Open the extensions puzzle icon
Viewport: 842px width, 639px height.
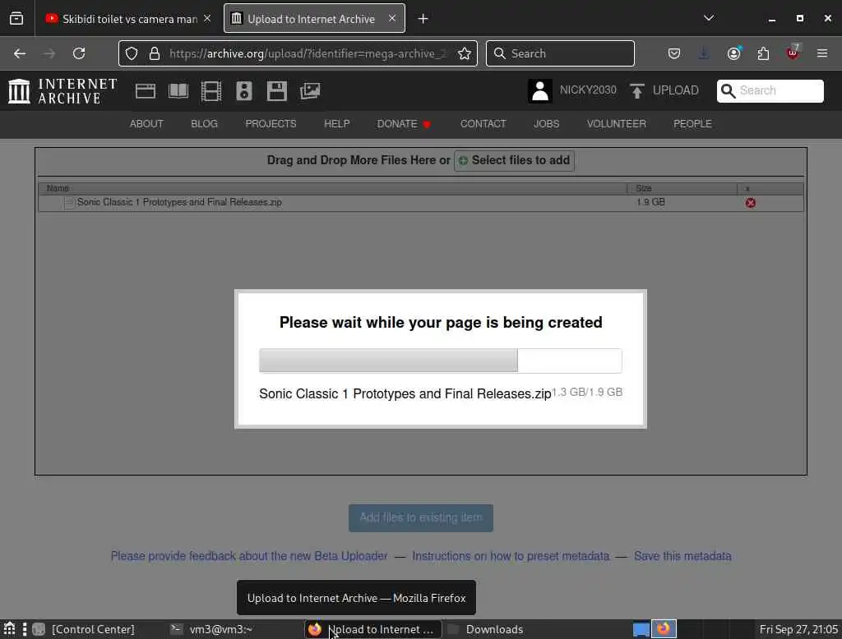[763, 53]
